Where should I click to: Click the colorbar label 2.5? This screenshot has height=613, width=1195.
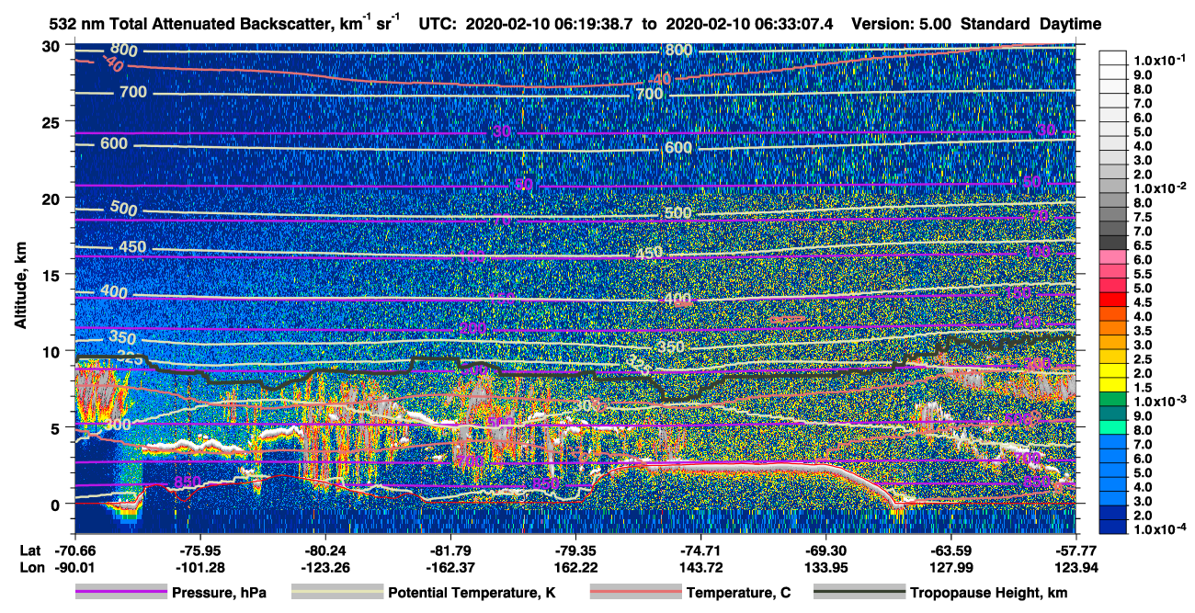click(x=1142, y=358)
